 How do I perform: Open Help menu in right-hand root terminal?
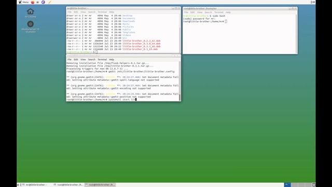click(228, 12)
